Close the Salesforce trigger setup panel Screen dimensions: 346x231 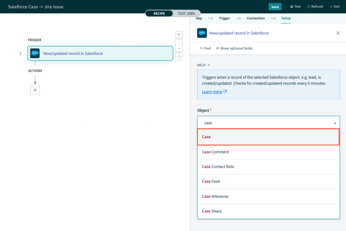(338, 33)
